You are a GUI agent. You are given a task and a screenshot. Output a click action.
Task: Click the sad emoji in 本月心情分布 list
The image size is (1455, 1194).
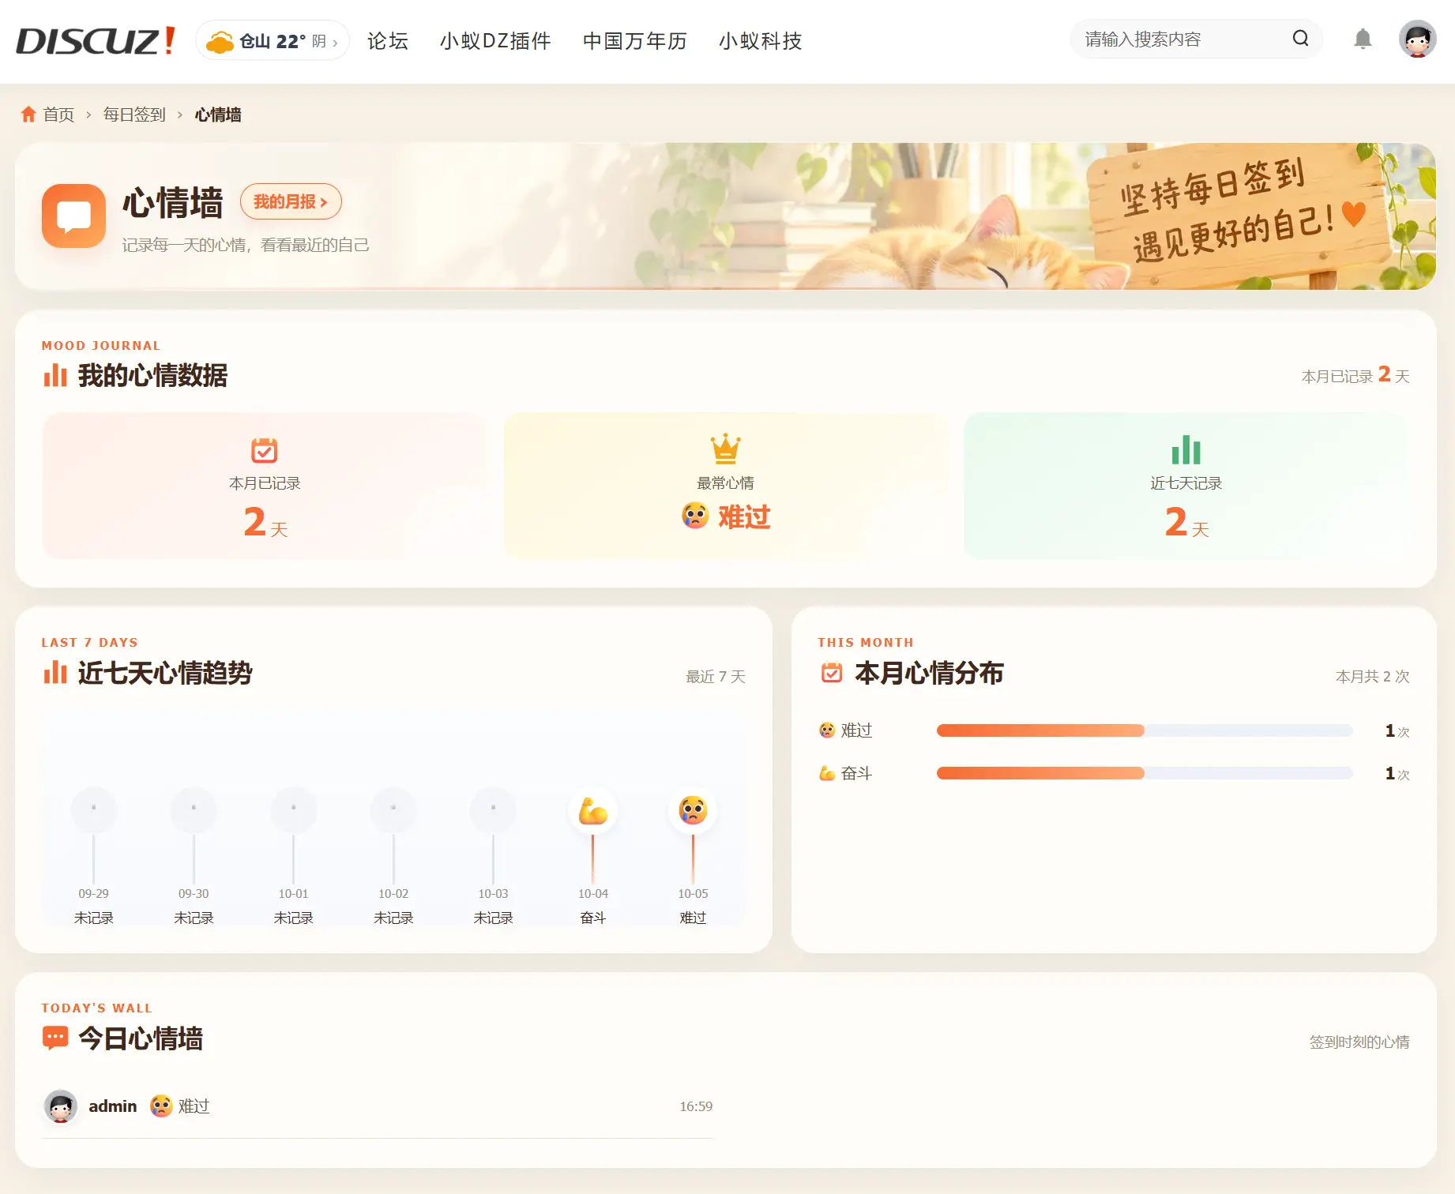(827, 730)
